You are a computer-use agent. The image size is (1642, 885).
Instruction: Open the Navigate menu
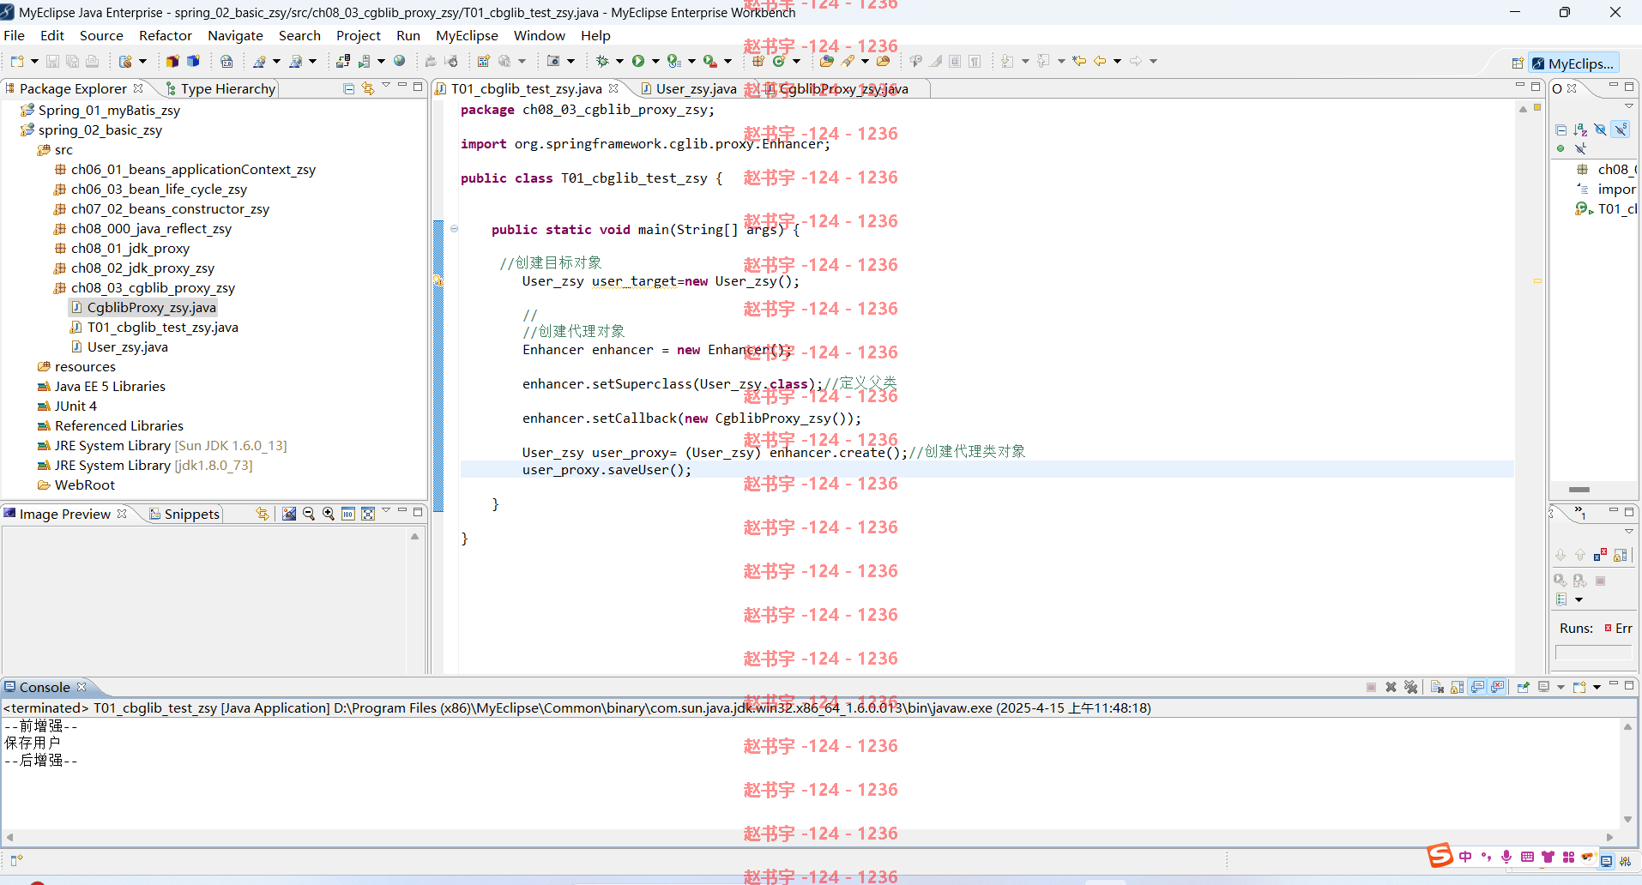pos(235,35)
